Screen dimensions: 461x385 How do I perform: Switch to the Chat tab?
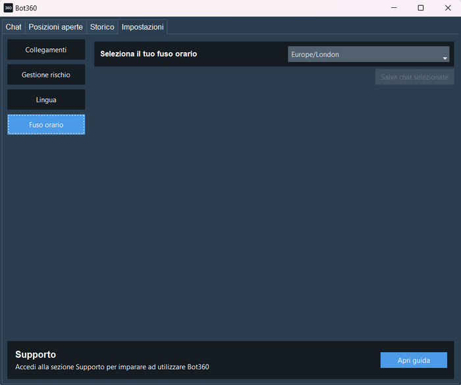pyautogui.click(x=13, y=27)
